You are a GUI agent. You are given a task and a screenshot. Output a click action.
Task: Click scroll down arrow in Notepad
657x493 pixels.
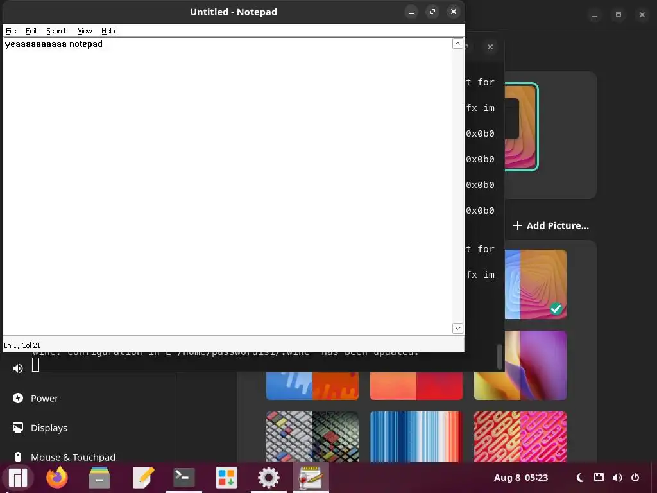(x=457, y=328)
